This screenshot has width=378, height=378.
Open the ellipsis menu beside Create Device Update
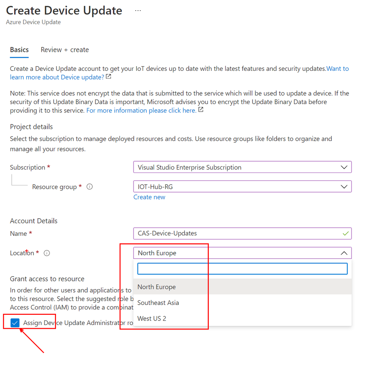[138, 11]
